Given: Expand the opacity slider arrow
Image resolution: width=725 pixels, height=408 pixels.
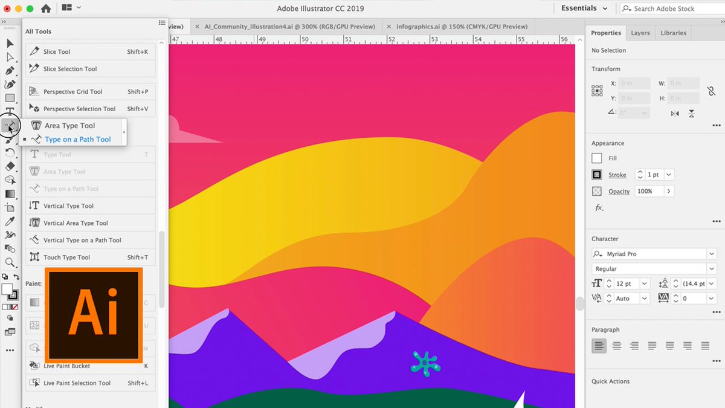Looking at the screenshot, I should pyautogui.click(x=668, y=191).
